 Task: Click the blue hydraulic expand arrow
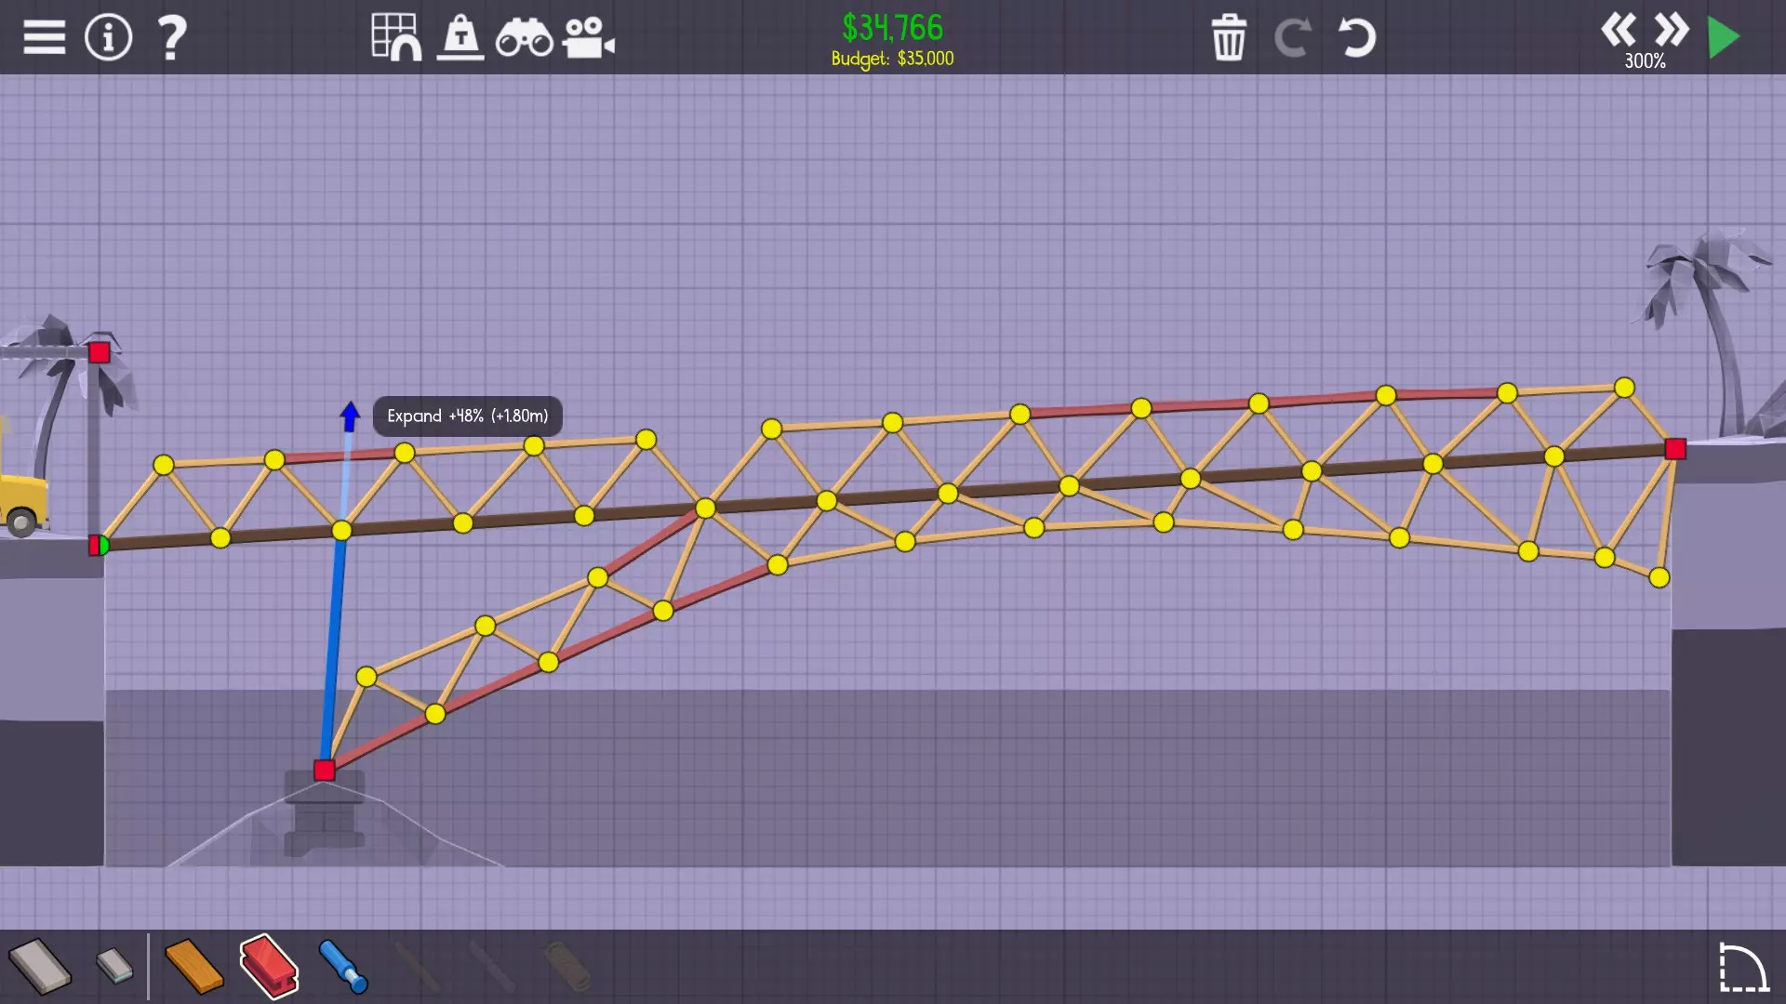tap(350, 416)
